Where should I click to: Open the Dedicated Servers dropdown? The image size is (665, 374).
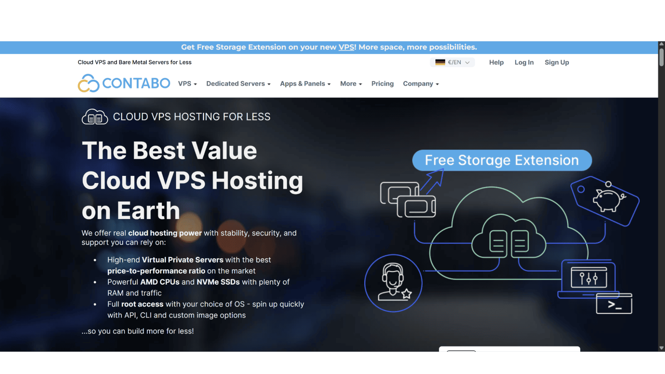tap(238, 84)
